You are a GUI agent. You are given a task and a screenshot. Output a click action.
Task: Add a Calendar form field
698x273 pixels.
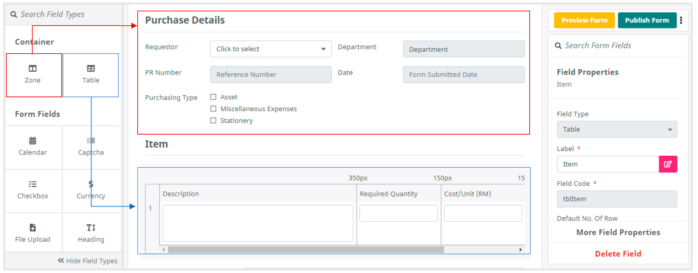pyautogui.click(x=33, y=146)
